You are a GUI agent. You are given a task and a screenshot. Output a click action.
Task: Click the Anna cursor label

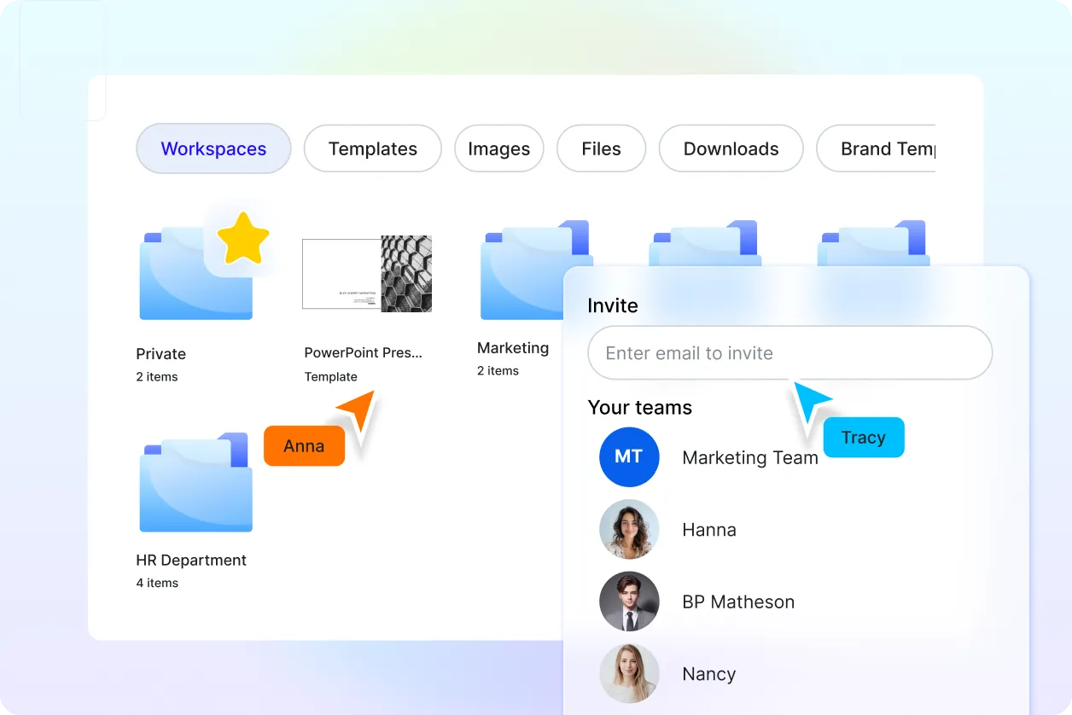click(x=304, y=445)
